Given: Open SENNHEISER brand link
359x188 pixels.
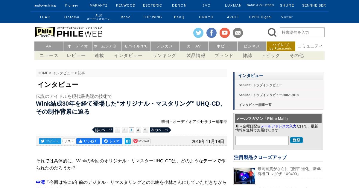Looking at the screenshot, I should pyautogui.click(x=314, y=5).
